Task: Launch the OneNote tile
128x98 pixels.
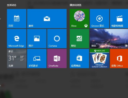Action: click(x=57, y=59)
